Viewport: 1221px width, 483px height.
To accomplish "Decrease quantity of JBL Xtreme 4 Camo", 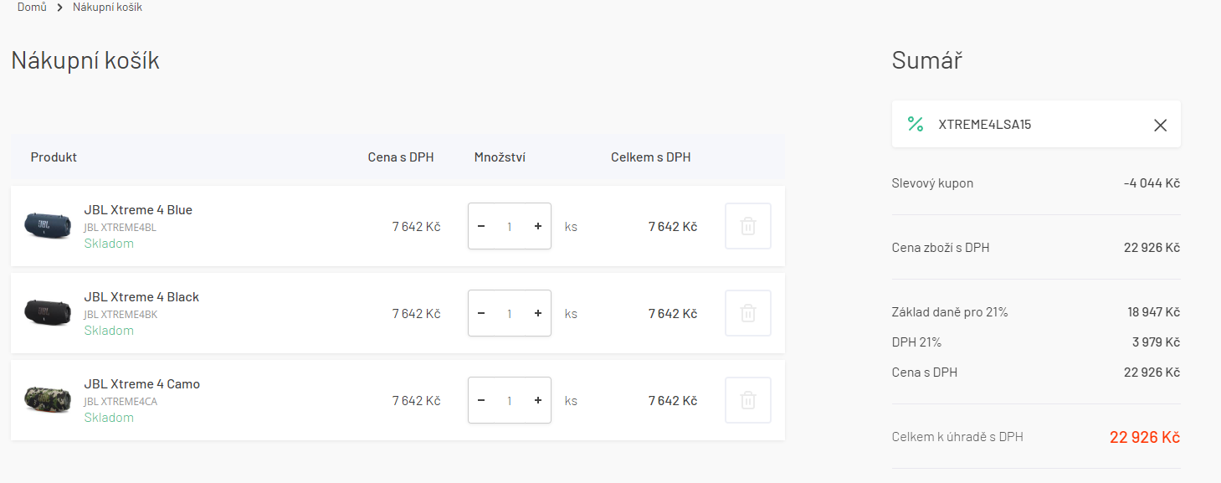I will [x=481, y=400].
